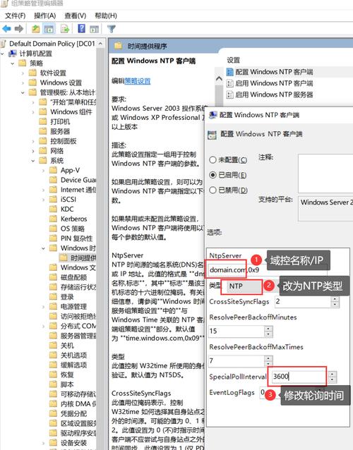Image resolution: width=353 pixels, height=450 pixels.
Task: Open the 查看(V) menu
Action: pos(76,16)
